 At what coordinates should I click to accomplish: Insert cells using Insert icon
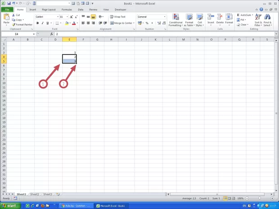pos(211,17)
